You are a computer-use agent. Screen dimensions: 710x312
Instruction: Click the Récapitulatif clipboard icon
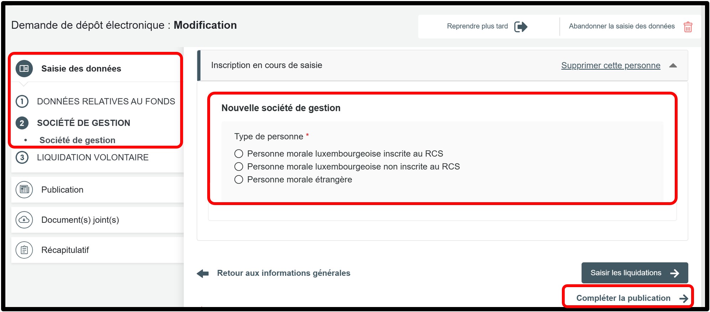click(x=24, y=250)
